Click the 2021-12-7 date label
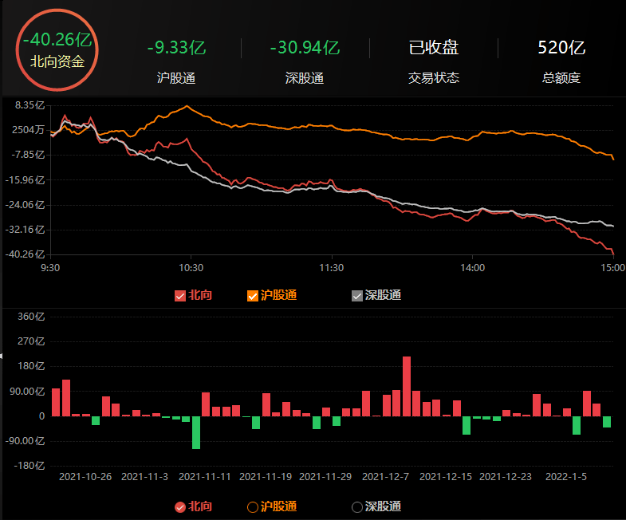The height and width of the screenshot is (520, 626). click(x=386, y=477)
